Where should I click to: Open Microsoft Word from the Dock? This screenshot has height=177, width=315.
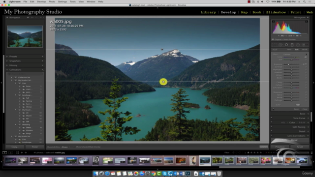coord(182,174)
